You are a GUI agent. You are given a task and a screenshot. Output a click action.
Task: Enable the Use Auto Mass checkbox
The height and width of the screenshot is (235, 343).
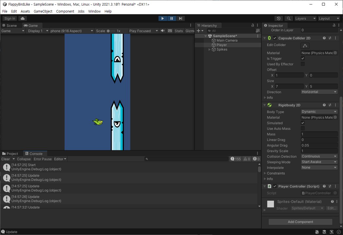tap(303, 129)
